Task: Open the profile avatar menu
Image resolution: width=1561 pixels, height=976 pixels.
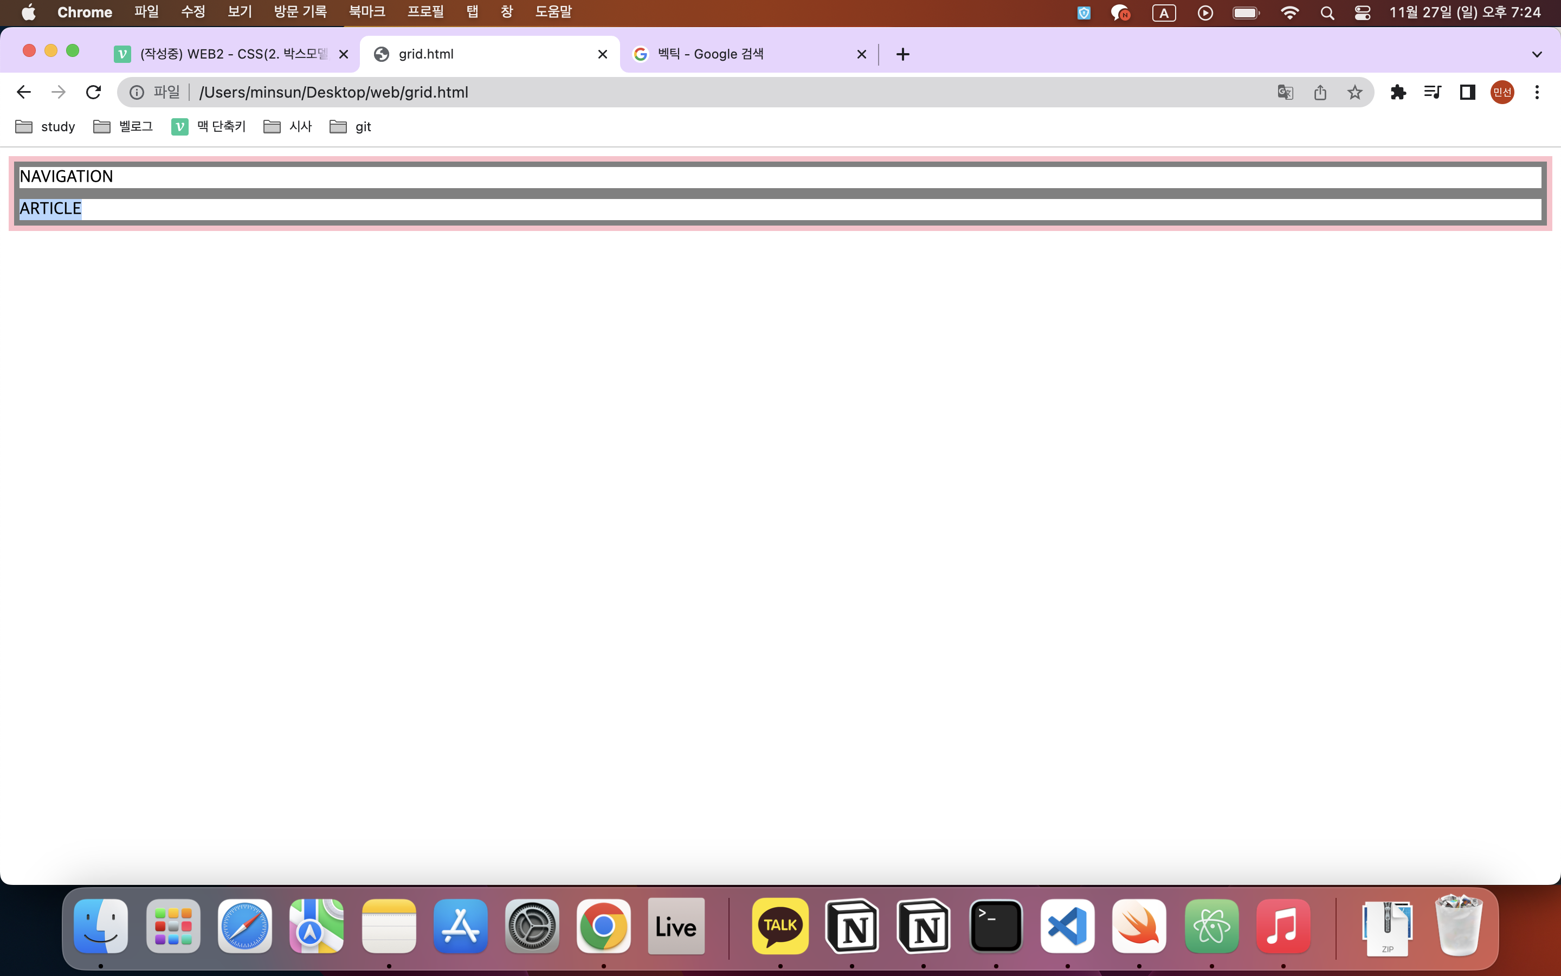Action: click(1502, 92)
